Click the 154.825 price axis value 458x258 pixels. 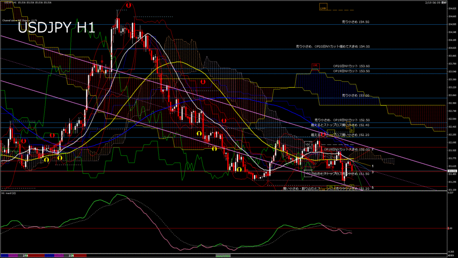452,9
